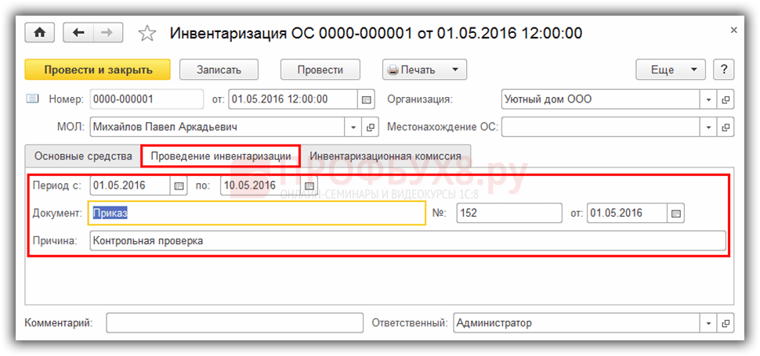Open the МОЛ item card
760x356 pixels.
tap(370, 128)
